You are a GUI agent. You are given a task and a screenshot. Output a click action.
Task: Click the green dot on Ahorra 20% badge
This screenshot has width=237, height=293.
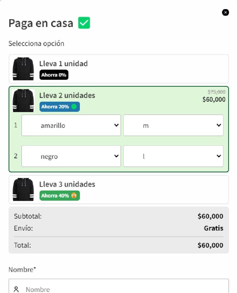pos(74,107)
